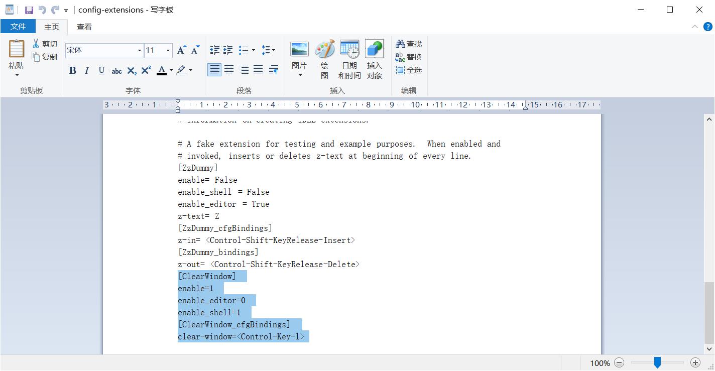
Task: Open the font size box showing 11
Action: point(158,50)
